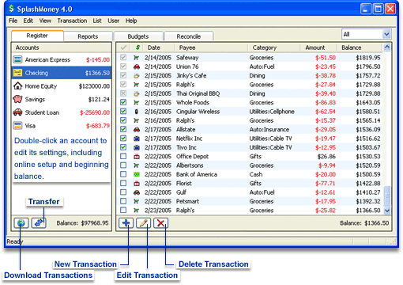403x285 pixels.
Task: Click the dining icon on Jinky's Cafe row
Action: (136, 76)
